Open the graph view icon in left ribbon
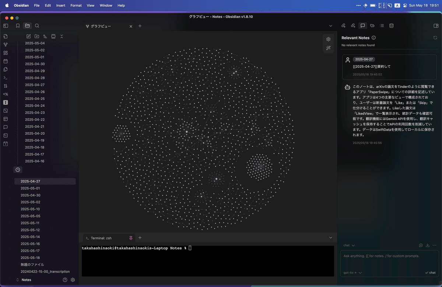Image resolution: width=442 pixels, height=287 pixels. (x=5, y=44)
